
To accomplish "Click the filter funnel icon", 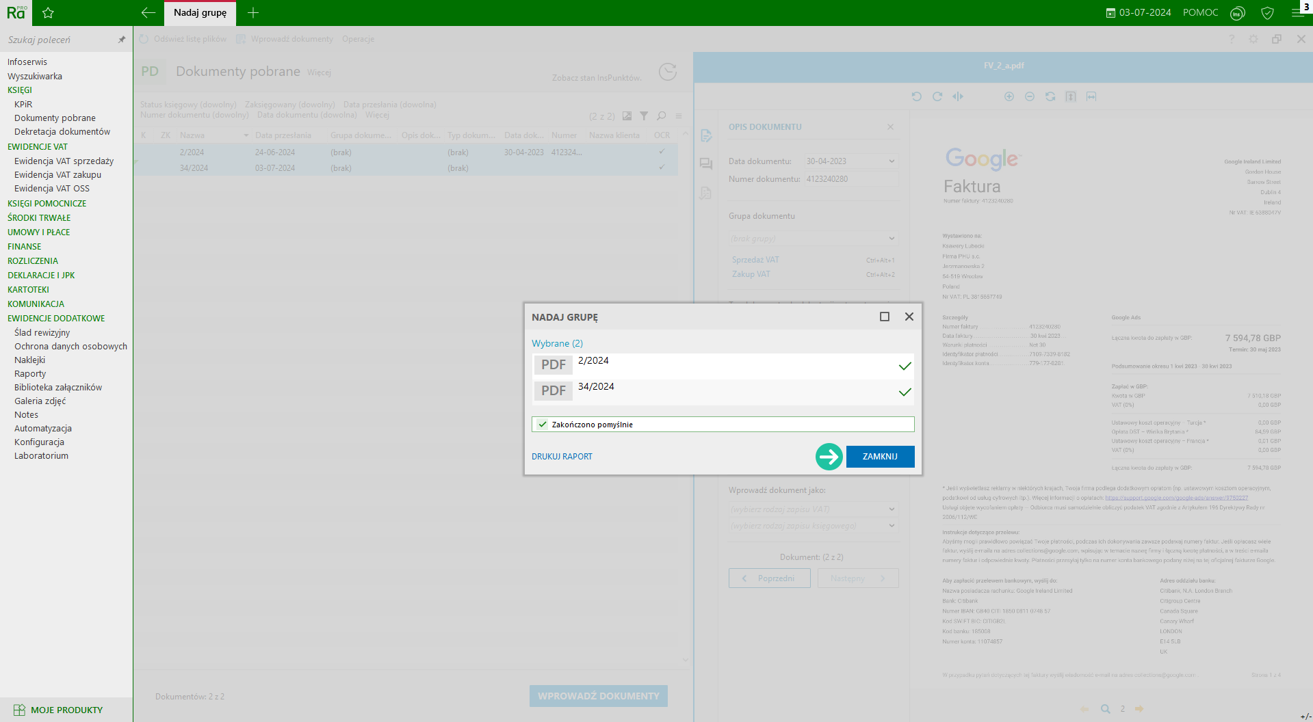I will 644,116.
